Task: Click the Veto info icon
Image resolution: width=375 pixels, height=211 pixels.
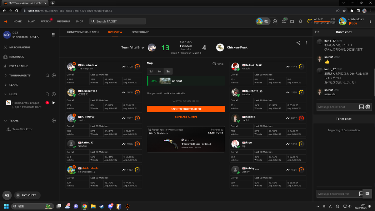Action: (214, 64)
